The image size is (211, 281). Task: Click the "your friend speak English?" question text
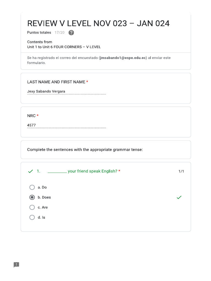(92, 171)
